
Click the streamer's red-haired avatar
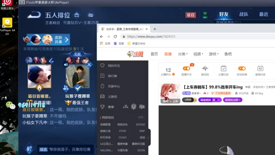coord(170,93)
